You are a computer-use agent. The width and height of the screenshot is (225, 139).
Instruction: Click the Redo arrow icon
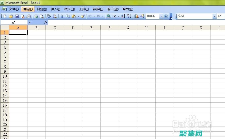pyautogui.click(x=98, y=16)
